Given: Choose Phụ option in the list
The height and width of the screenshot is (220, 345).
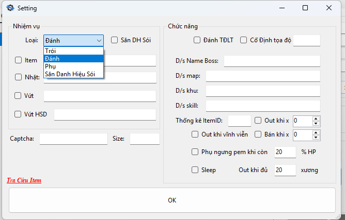Looking at the screenshot, I should point(51,66).
